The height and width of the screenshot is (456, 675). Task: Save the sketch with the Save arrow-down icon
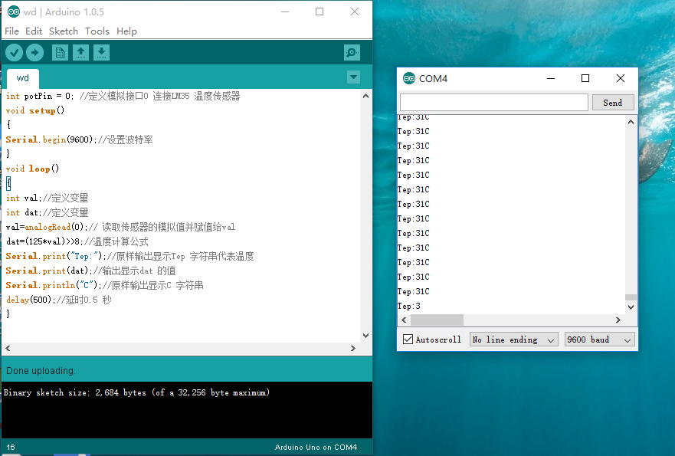pyautogui.click(x=101, y=53)
